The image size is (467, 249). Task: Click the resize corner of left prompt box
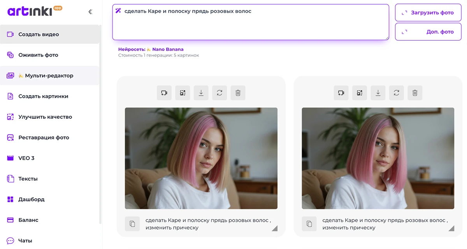(275, 228)
